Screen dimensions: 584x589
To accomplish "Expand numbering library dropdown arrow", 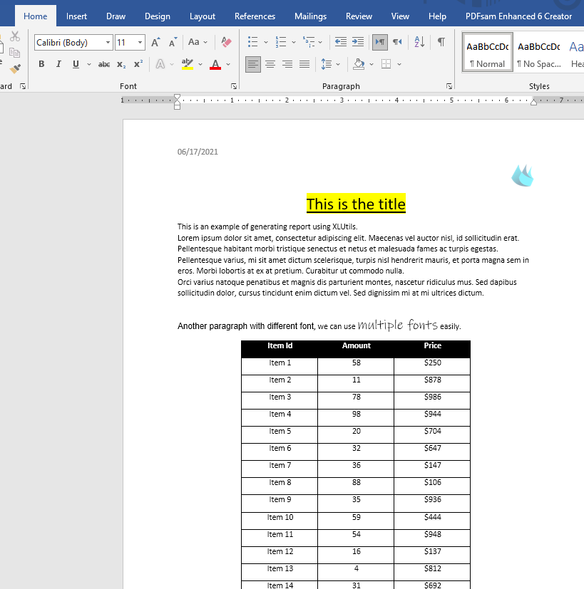I will (x=294, y=43).
